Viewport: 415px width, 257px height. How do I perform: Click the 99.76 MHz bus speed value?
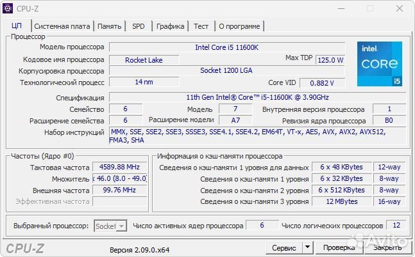(x=120, y=190)
